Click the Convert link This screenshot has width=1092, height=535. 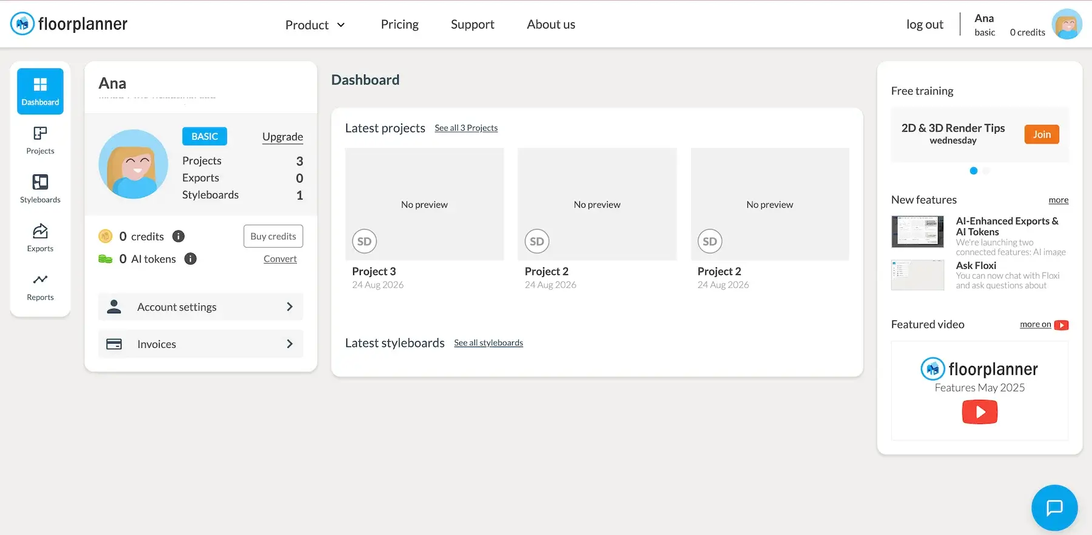coord(280,259)
